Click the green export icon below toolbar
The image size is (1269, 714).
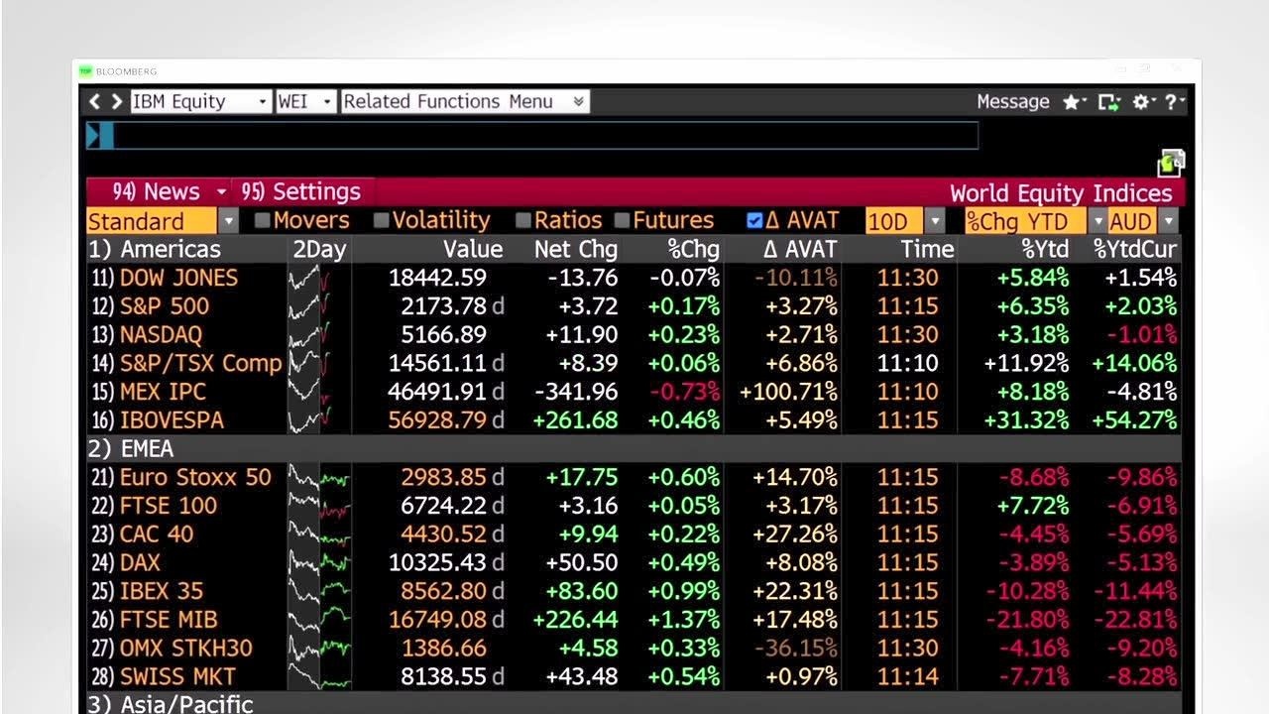pos(1171,163)
